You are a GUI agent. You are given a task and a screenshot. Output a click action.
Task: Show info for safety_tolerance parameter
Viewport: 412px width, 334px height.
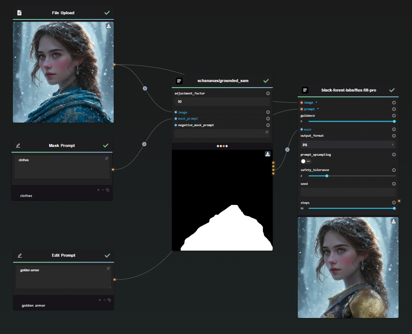(x=394, y=170)
